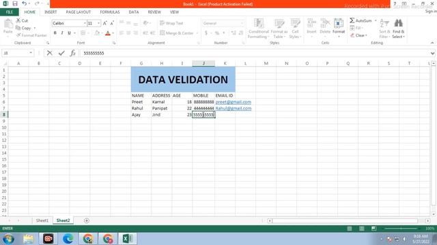The height and width of the screenshot is (245, 437).
Task: Switch to the PAGE LAYOUT tab
Action: [79, 12]
